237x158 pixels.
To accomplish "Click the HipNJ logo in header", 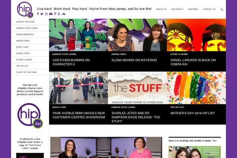I will (25, 10).
